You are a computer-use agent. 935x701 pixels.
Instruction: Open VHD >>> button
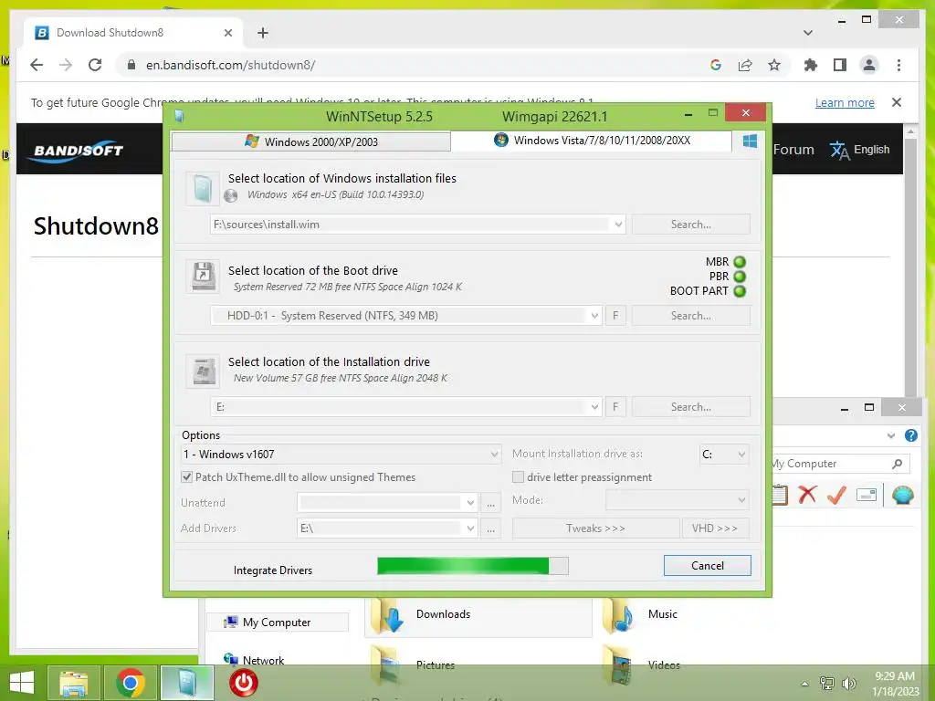click(715, 528)
